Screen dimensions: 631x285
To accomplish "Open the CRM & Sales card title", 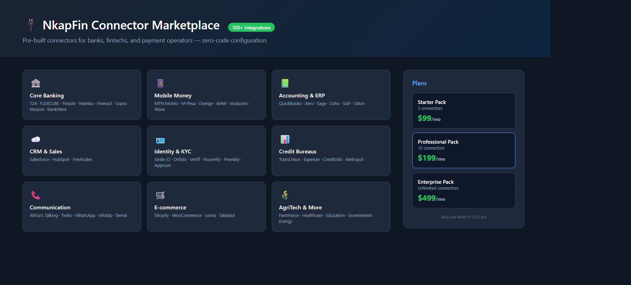I will pyautogui.click(x=46, y=152).
